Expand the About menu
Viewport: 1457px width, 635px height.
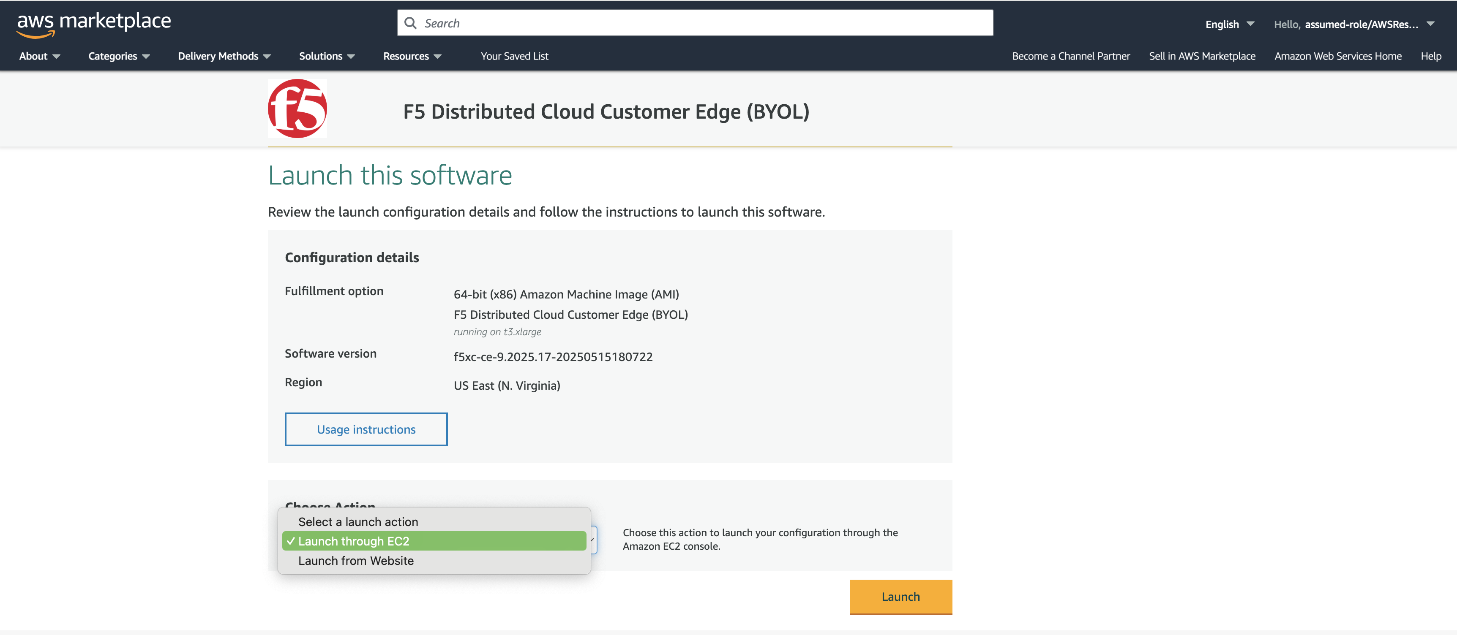[x=40, y=56]
